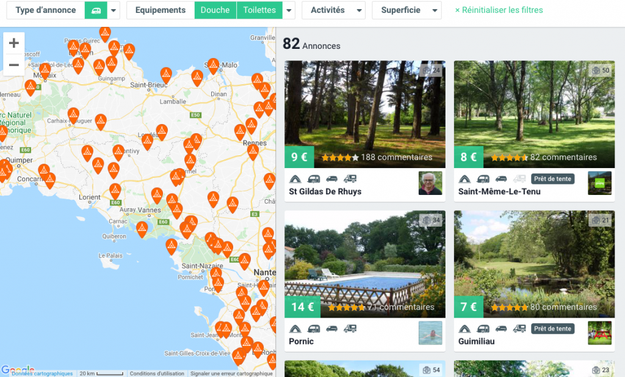Open the Pornic pool listing photo
Image resolution: width=625 pixels, height=377 pixels.
365,264
